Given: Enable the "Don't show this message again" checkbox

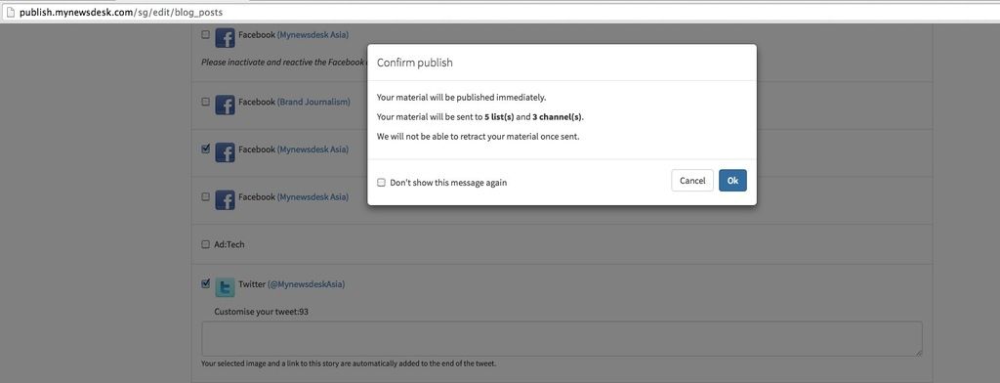Looking at the screenshot, I should click(x=382, y=183).
